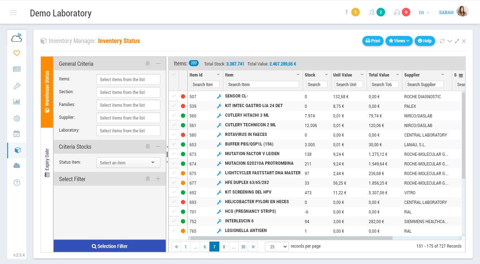This screenshot has width=480, height=264.
Task: Select the inventory box sidebar icon
Action: click(17, 150)
